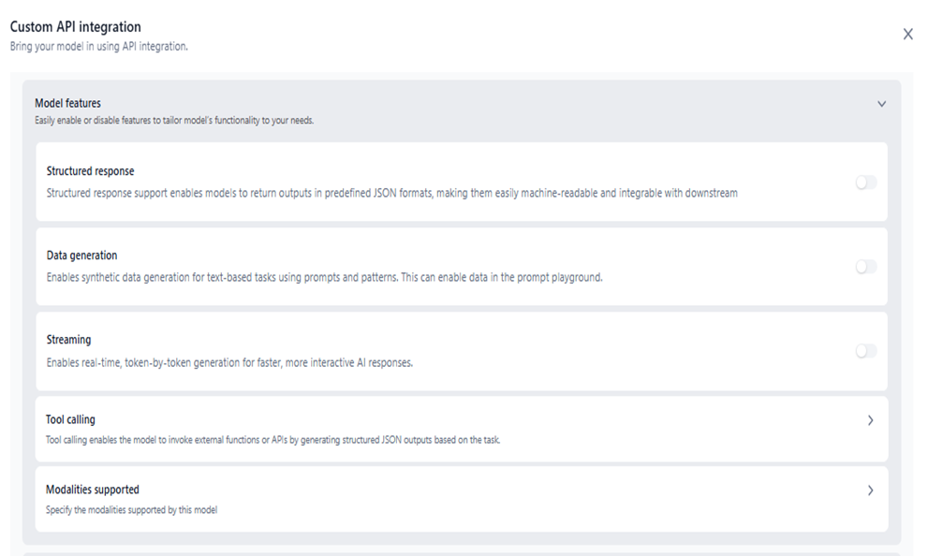Open the Tool calling row title
This screenshot has height=556, width=928.
[x=70, y=419]
